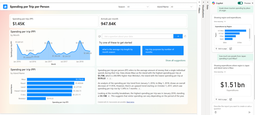Click Show all suggestions
The width and height of the screenshot is (255, 115).
[175, 60]
